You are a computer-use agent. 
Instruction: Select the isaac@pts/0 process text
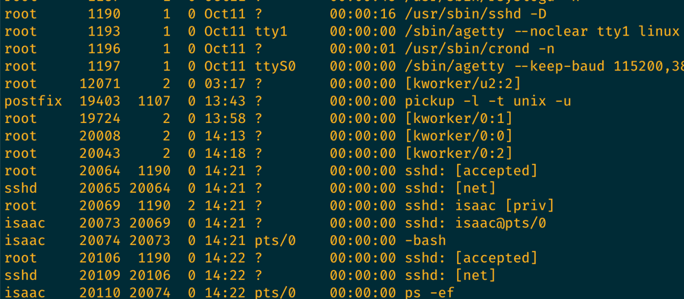(x=500, y=224)
